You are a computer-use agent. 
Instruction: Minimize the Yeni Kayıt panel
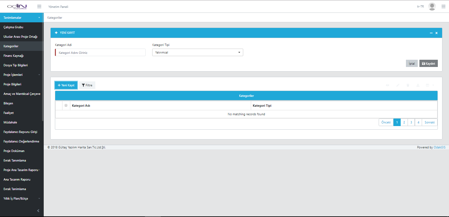(x=431, y=33)
